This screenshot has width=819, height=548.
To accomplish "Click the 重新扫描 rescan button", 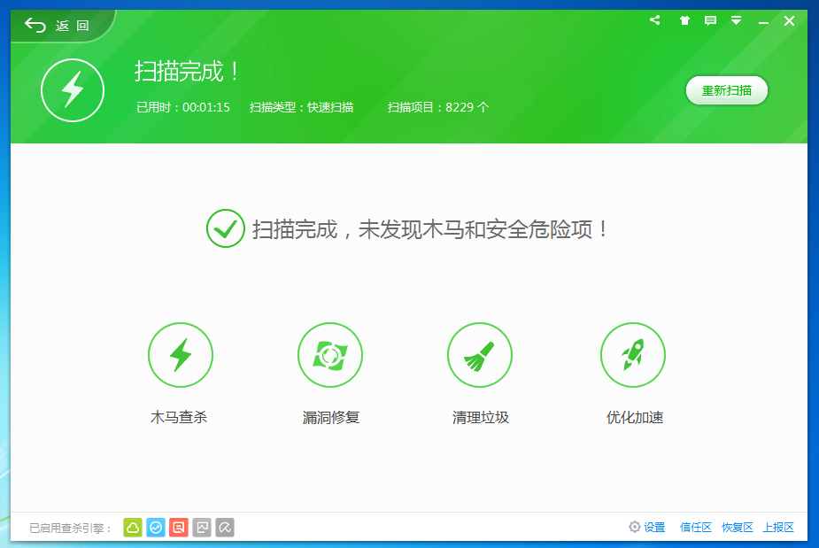I will (727, 90).
